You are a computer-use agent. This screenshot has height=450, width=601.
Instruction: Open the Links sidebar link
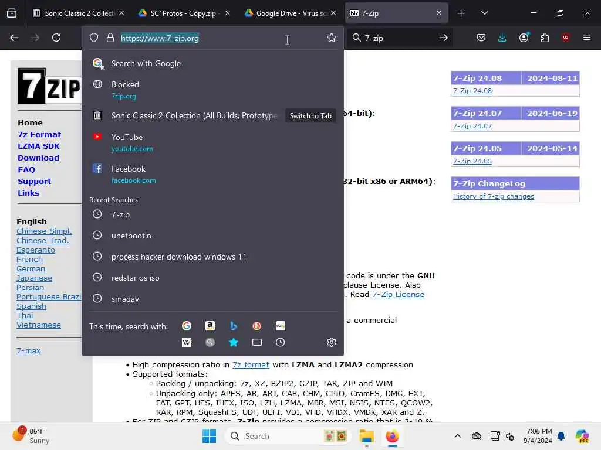click(28, 193)
